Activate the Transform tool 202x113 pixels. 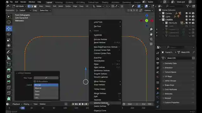coord(9,46)
